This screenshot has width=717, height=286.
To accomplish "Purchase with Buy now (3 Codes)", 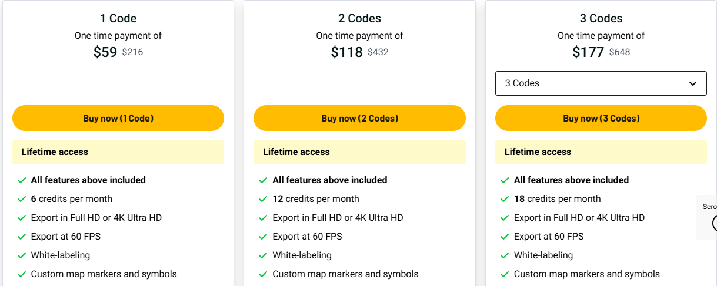I will [x=601, y=118].
